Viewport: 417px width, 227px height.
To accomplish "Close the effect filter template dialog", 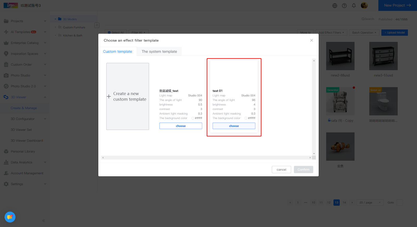I will (311, 40).
